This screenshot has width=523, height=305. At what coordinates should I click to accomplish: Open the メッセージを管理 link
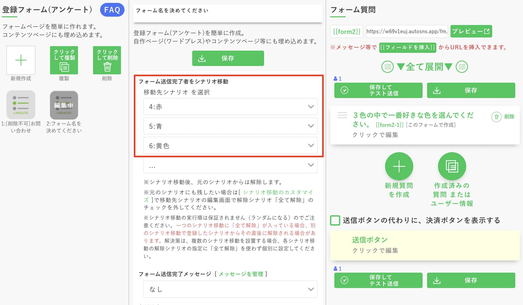coord(241,274)
